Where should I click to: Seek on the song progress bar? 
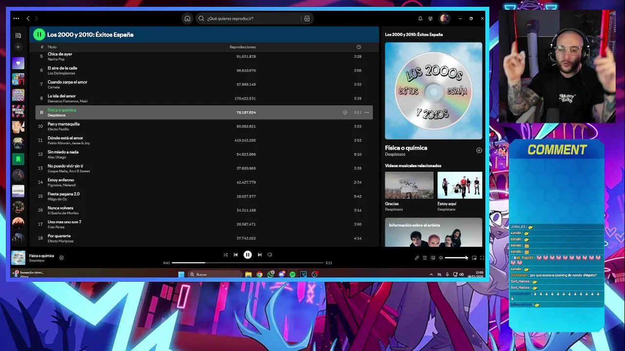[x=248, y=263]
